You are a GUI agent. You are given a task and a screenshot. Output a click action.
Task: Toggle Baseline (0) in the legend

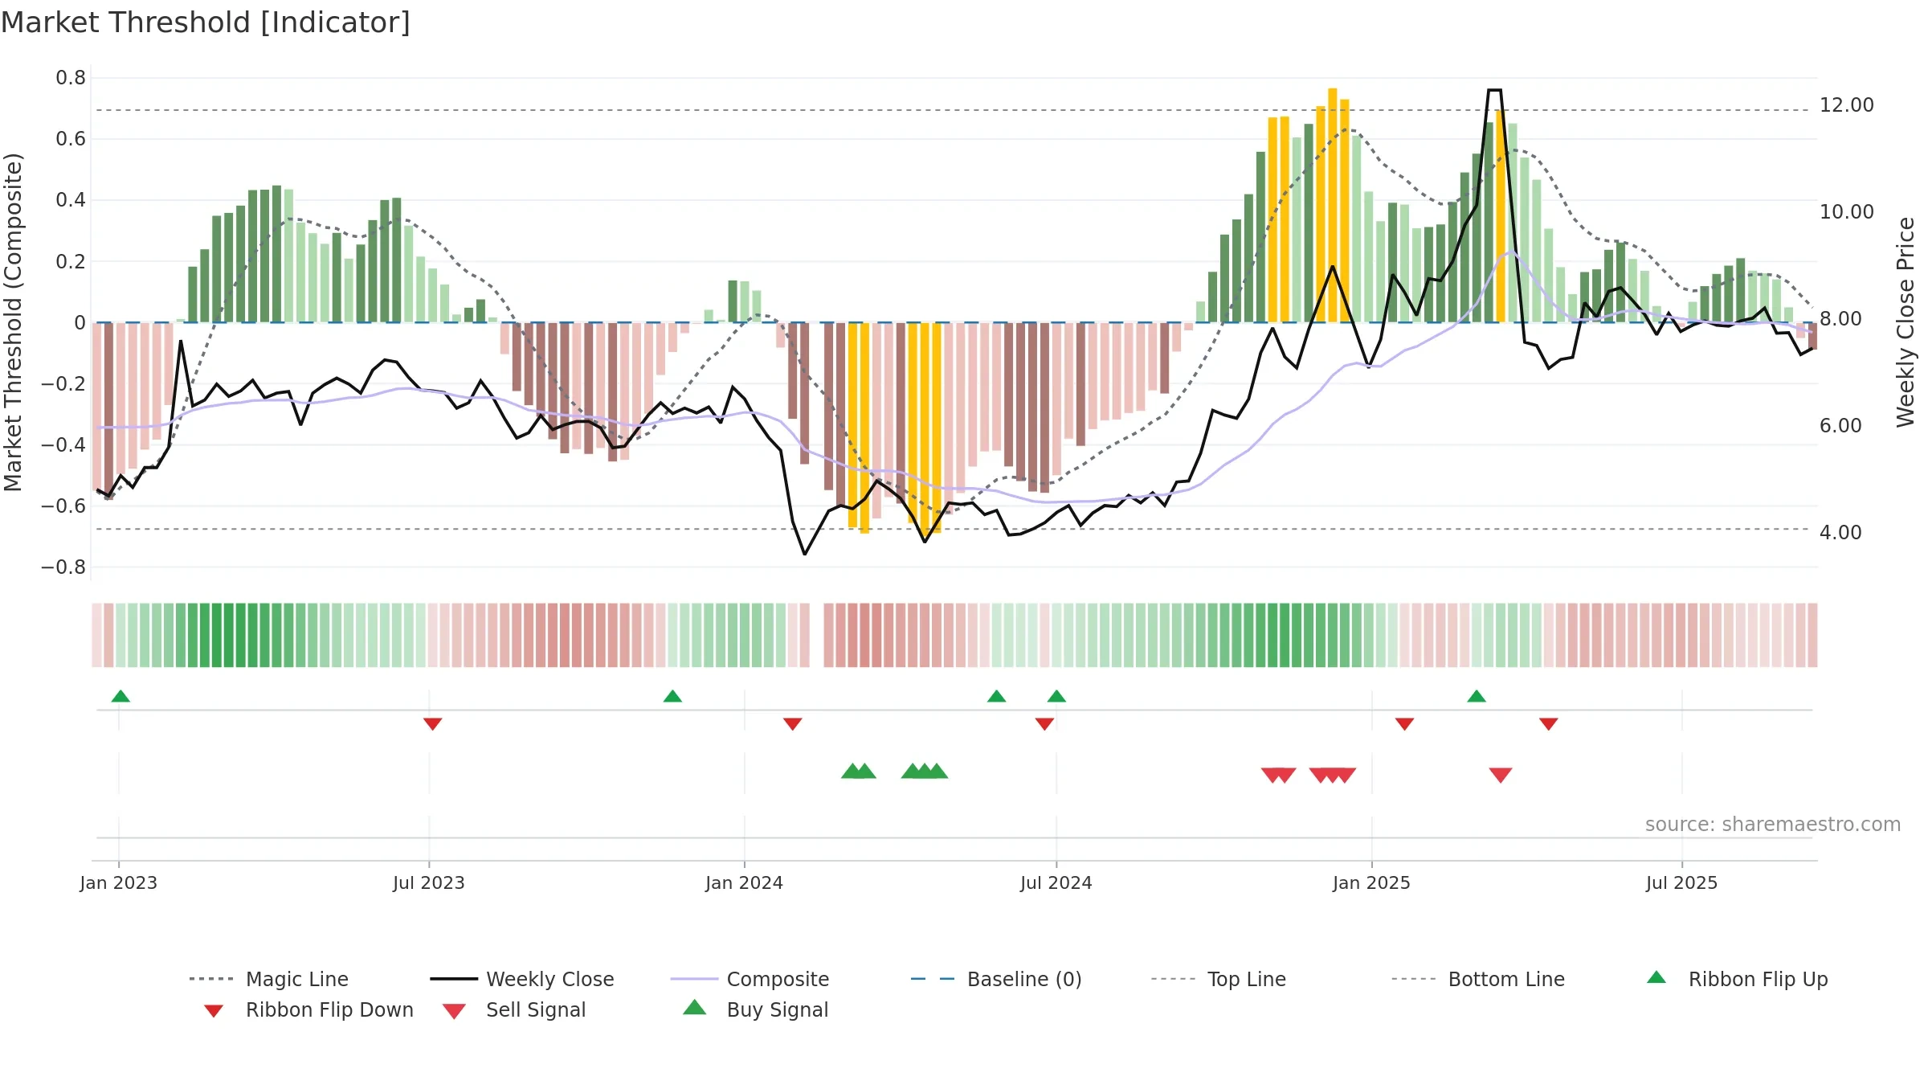click(x=996, y=979)
